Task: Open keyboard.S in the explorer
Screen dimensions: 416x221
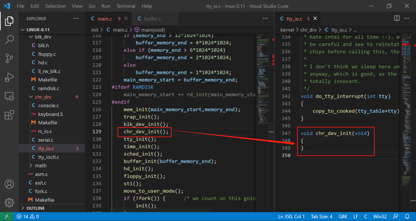Action: pos(52,114)
